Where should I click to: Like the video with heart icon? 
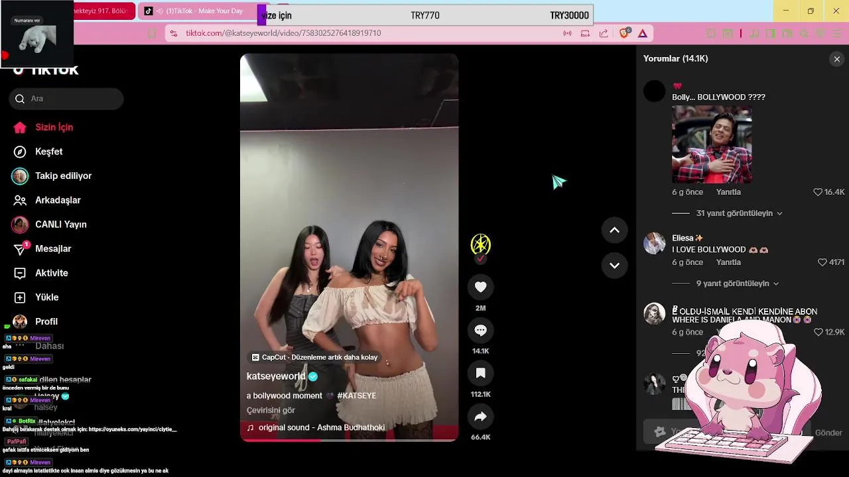point(481,287)
